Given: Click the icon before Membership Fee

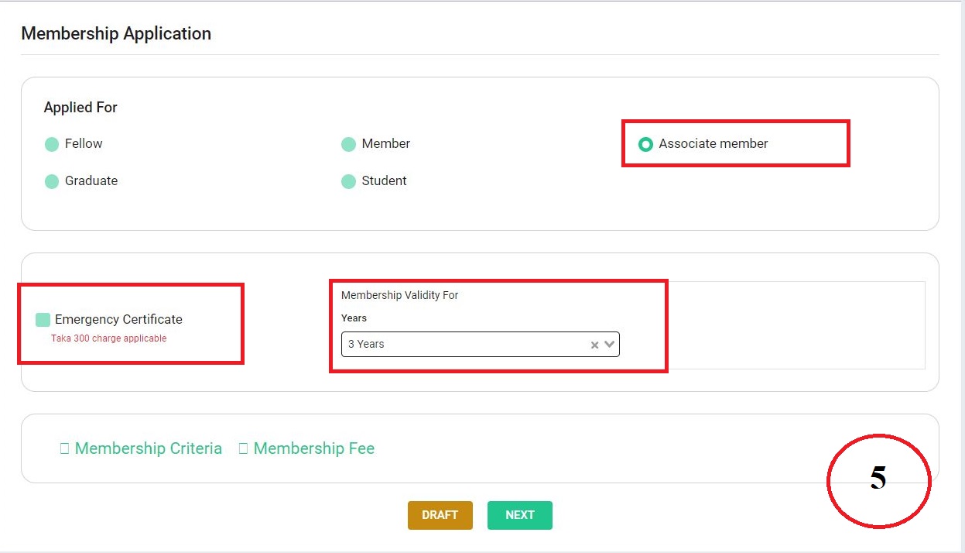Looking at the screenshot, I should [243, 448].
